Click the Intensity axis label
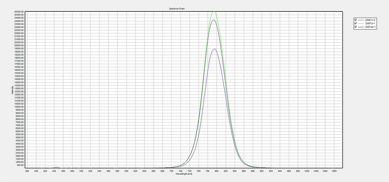This screenshot has height=182, width=389. click(x=12, y=90)
